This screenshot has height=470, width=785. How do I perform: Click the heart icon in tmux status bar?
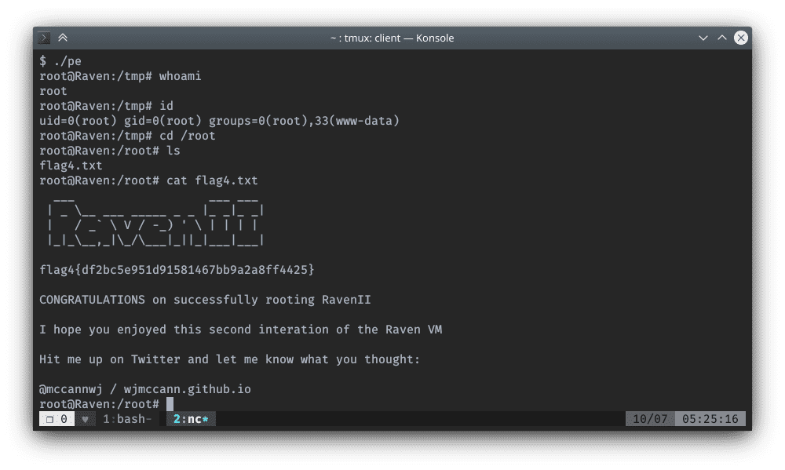click(x=86, y=419)
